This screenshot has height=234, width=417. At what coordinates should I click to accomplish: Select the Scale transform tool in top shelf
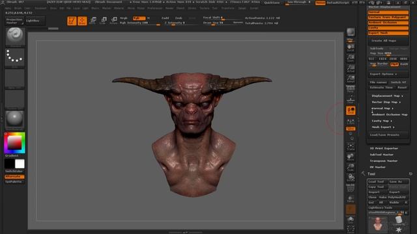coord(103,20)
